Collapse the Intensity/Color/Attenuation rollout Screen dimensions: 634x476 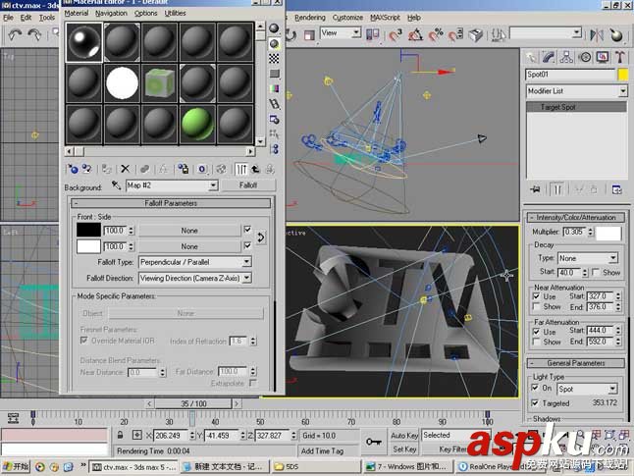[576, 218]
